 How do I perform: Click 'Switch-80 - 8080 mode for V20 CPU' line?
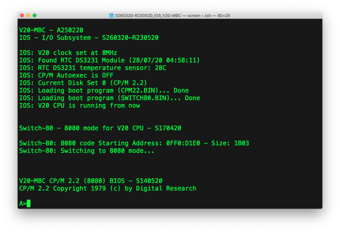pyautogui.click(x=100, y=128)
